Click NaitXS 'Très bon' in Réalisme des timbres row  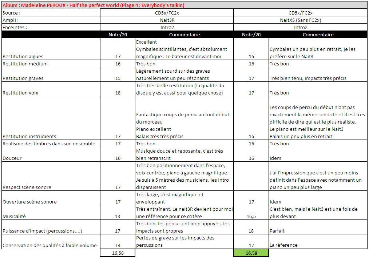coord(318,143)
